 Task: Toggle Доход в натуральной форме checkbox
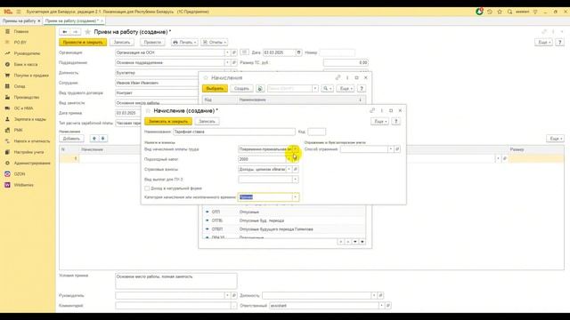(x=147, y=188)
